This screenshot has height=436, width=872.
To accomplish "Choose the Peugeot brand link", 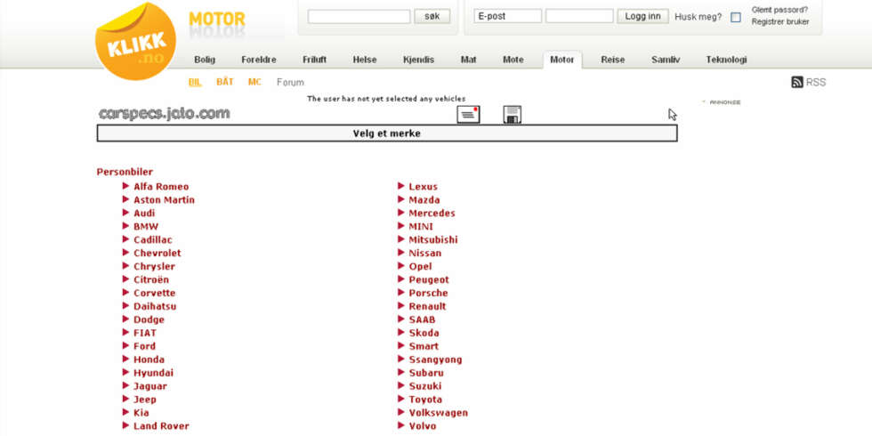I will [x=429, y=279].
